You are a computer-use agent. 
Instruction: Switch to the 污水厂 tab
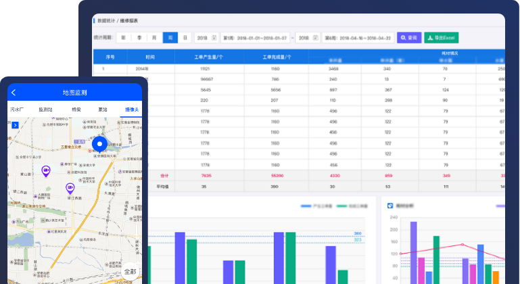(x=17, y=109)
